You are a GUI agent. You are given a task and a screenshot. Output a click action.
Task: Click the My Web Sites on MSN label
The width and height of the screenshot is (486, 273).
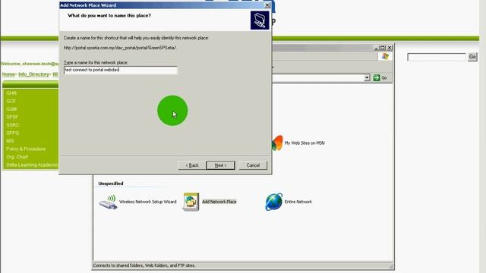pos(305,143)
